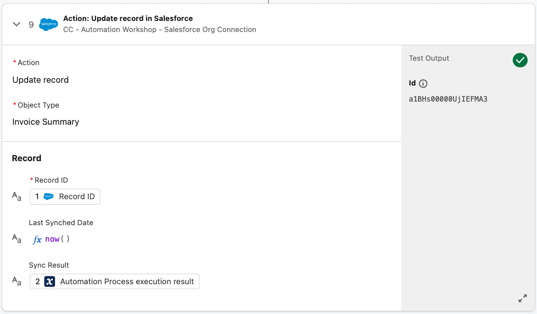Click the step title Update record in Salesforce
Screen dimensions: 537x314
click(x=128, y=19)
